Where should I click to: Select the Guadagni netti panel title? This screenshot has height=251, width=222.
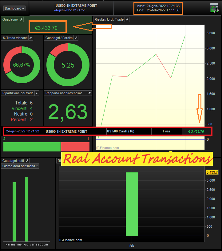point(13,161)
